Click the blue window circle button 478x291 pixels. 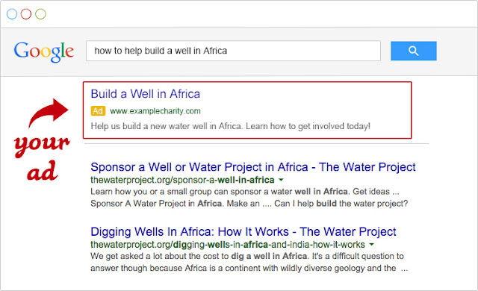(12, 14)
